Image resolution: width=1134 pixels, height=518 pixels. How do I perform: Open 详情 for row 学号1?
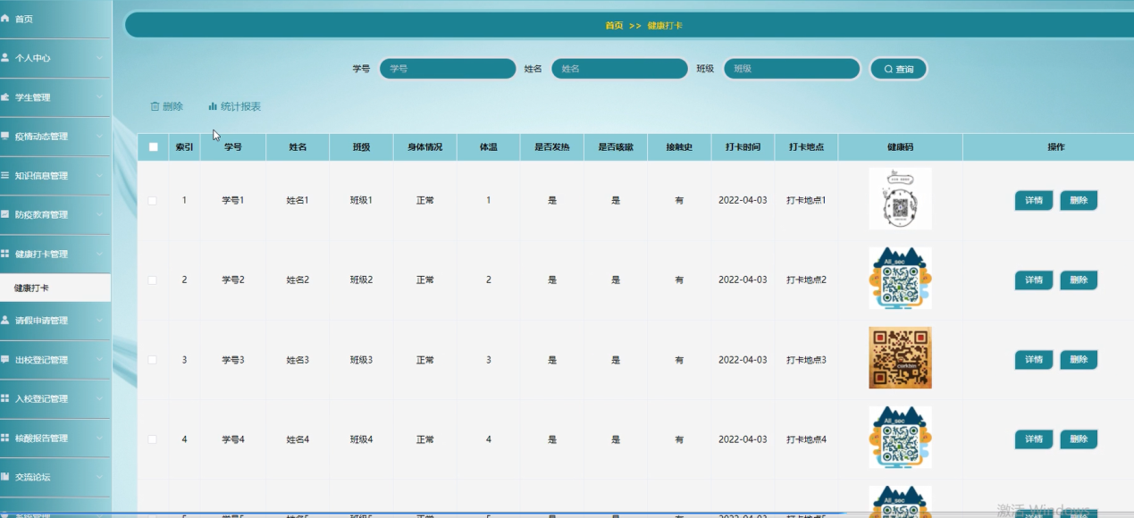pos(1034,201)
